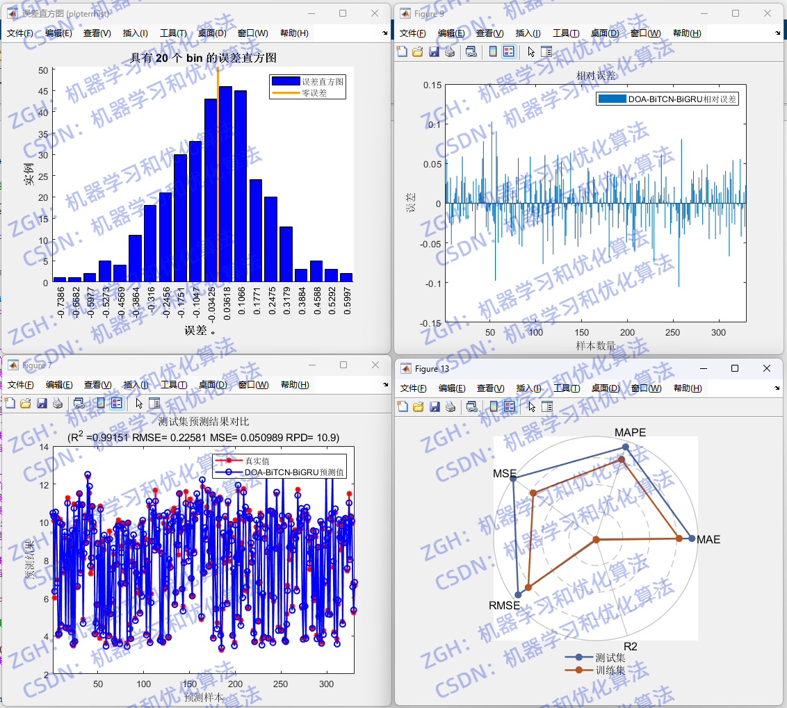The width and height of the screenshot is (787, 708).
Task: Open 插入(I) menu in Figure 13
Action: coord(529,388)
